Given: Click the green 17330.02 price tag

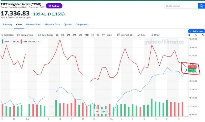Looking at the screenshot, I should tap(192, 70).
